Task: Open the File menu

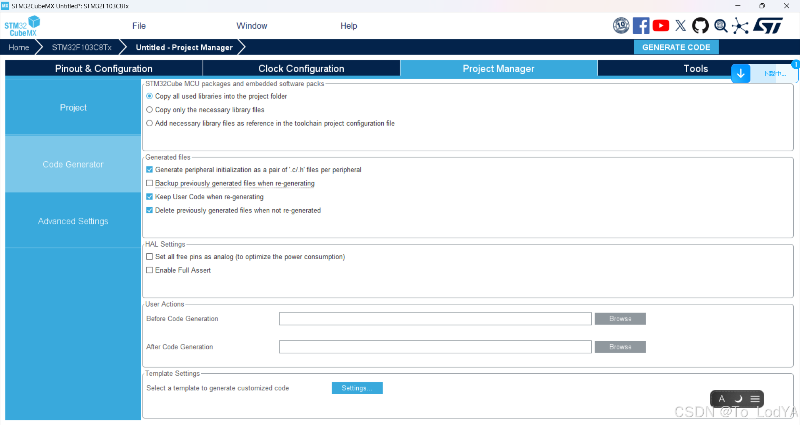Action: (x=139, y=26)
